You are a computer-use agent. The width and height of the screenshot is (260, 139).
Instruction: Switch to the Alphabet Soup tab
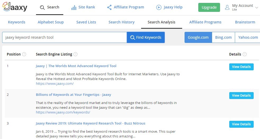pyautogui.click(x=51, y=22)
